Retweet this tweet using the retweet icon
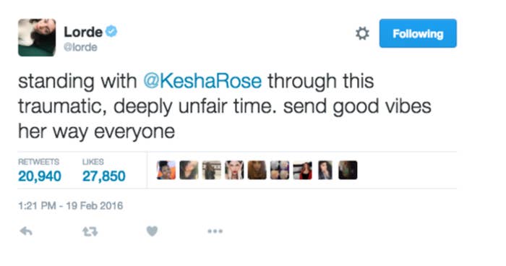This screenshot has width=506, height=266. (x=90, y=231)
